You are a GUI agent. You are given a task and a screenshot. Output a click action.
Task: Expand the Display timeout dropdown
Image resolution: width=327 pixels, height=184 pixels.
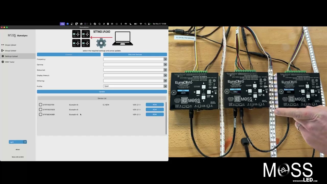point(135,75)
